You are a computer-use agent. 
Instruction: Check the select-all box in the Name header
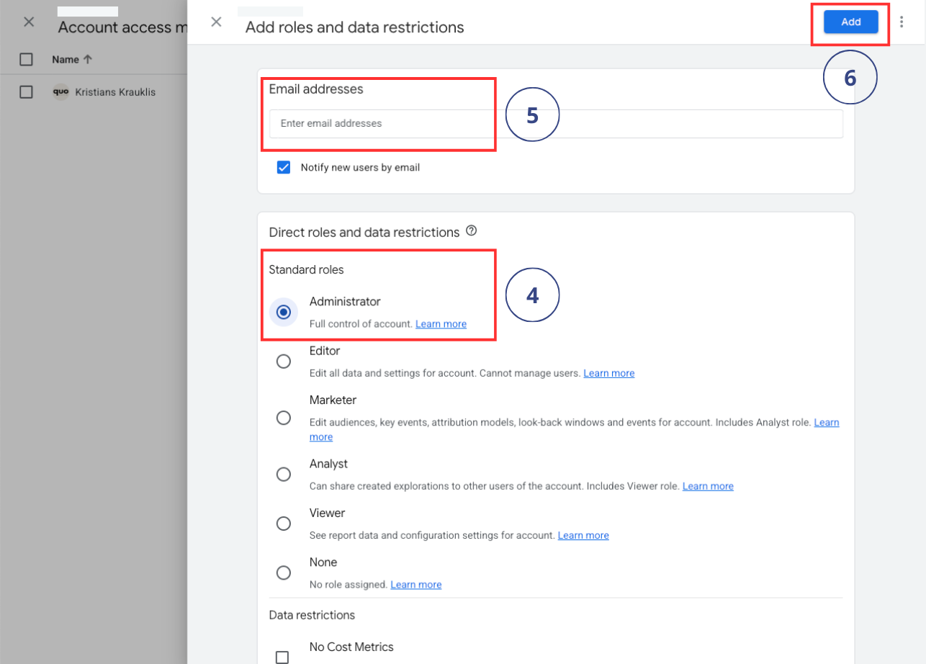[x=27, y=59]
